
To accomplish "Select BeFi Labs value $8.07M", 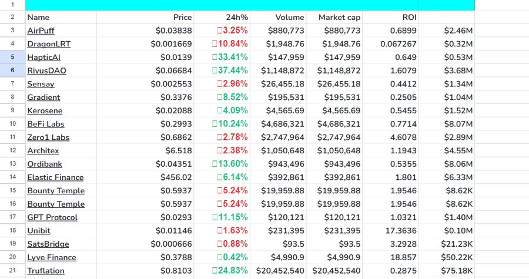I will click(x=447, y=124).
